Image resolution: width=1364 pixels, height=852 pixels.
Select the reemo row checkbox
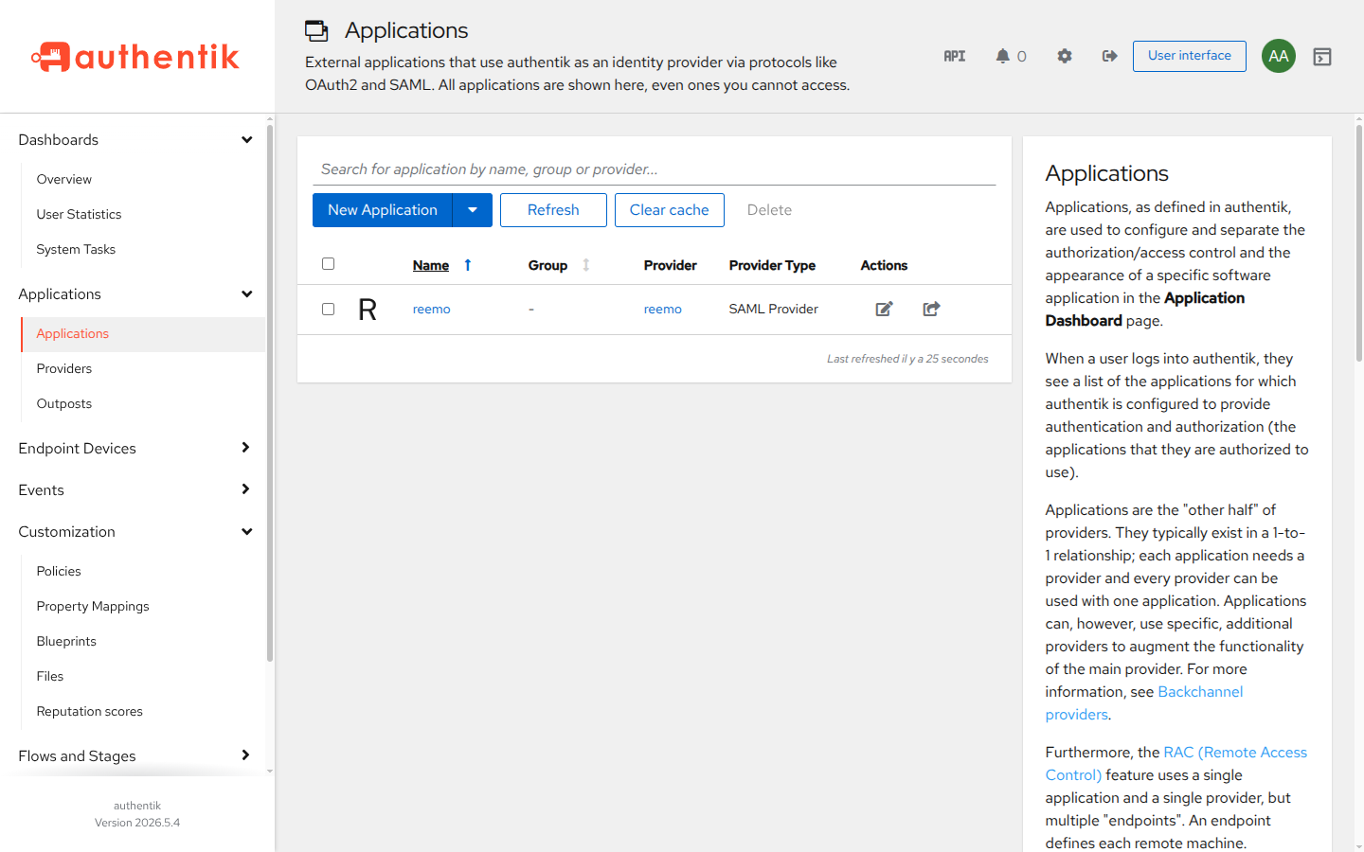click(328, 310)
